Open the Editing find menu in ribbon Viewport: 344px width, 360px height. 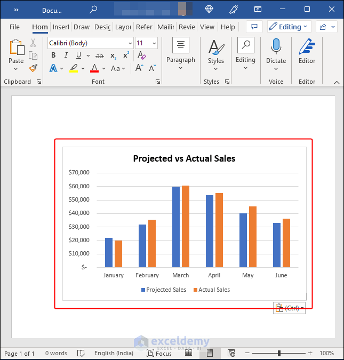(245, 53)
